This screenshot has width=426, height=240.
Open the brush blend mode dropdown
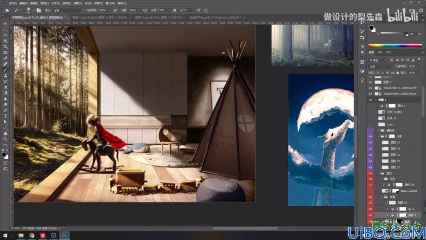67,10
